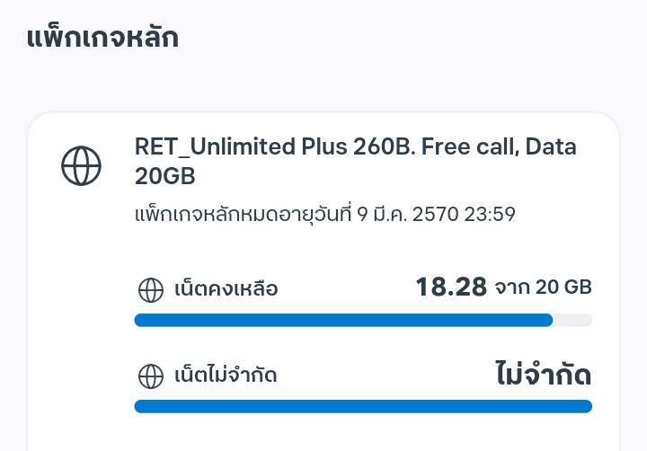Open the RET_Unlimited Plus 260B package title
Screen dimensions: 647x451
(270, 146)
